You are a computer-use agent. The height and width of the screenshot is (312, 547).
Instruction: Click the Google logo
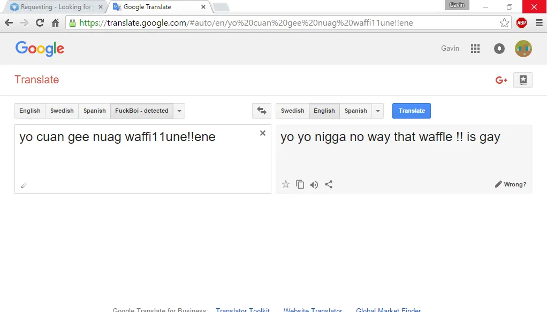coord(40,49)
